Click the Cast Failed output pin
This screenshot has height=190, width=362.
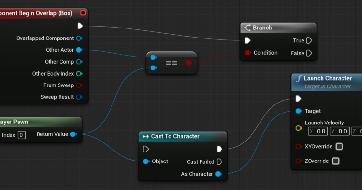220,162
